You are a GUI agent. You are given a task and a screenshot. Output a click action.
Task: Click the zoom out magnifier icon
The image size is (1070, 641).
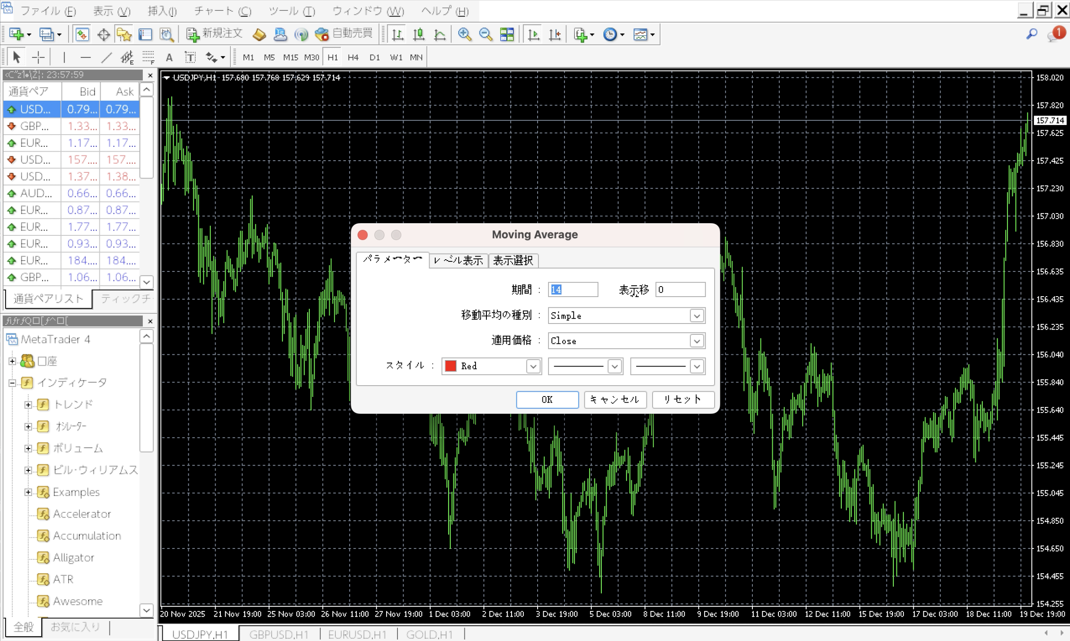[x=486, y=34]
